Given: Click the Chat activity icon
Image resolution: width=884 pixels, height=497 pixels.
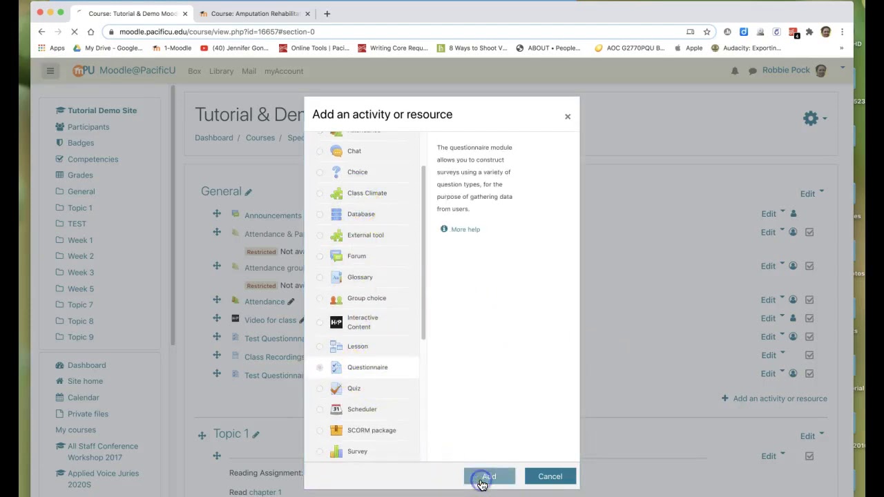Looking at the screenshot, I should (x=336, y=151).
